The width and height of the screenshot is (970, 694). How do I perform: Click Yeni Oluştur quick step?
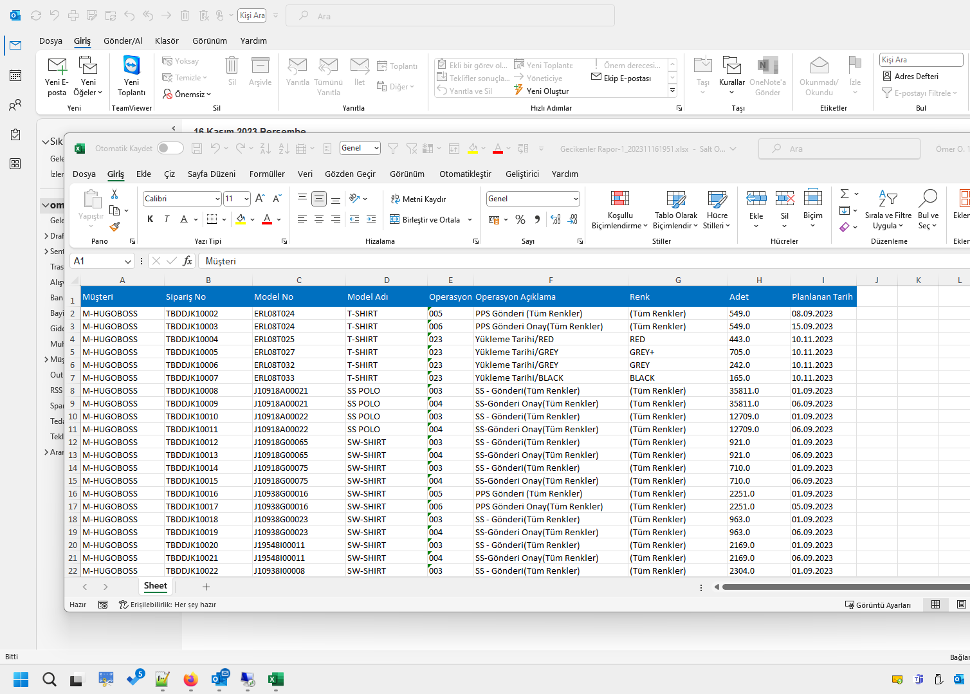541,91
